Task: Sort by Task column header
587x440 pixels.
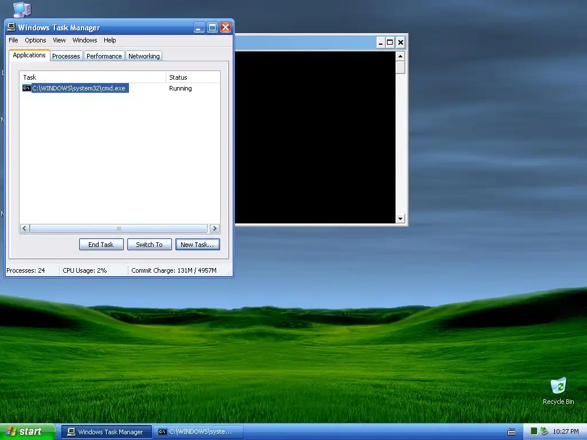Action: coord(93,77)
